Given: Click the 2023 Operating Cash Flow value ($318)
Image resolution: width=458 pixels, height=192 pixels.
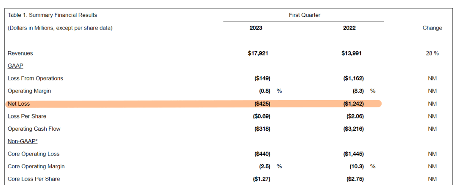Looking at the screenshot, I should coord(262,129).
